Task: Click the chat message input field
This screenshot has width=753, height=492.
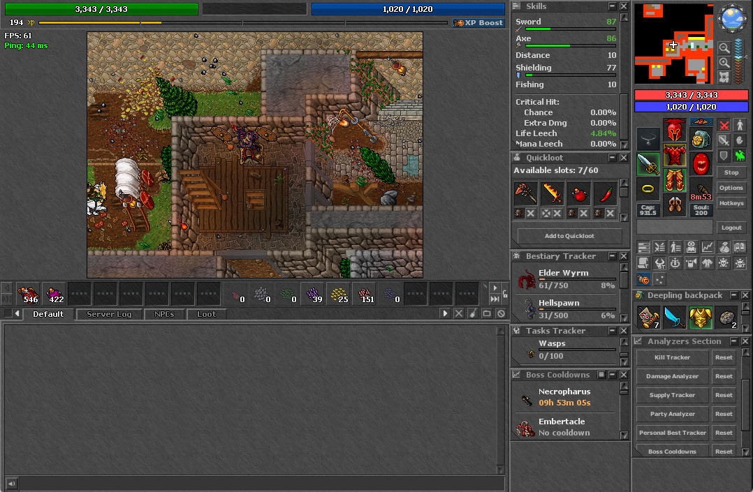Action: [x=262, y=484]
